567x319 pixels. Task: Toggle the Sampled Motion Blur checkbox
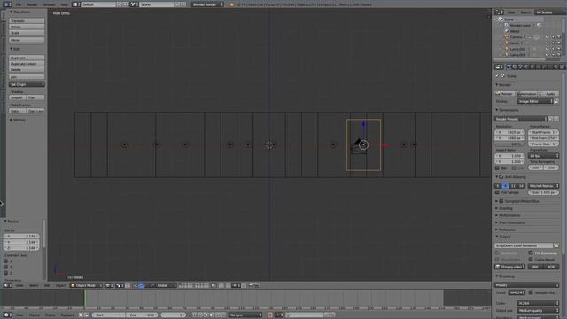(501, 201)
